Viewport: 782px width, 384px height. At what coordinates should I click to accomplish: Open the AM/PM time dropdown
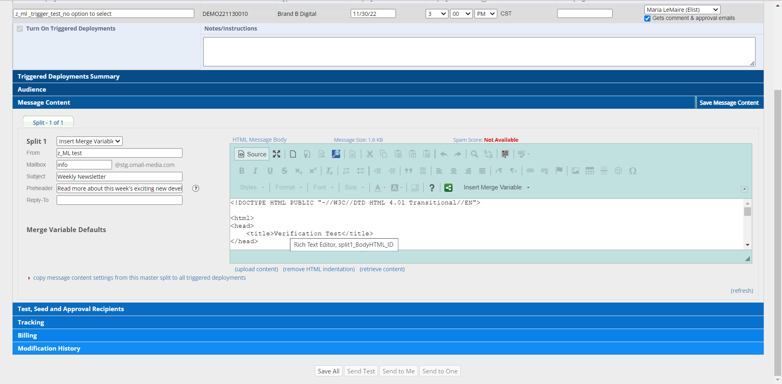pyautogui.click(x=485, y=14)
